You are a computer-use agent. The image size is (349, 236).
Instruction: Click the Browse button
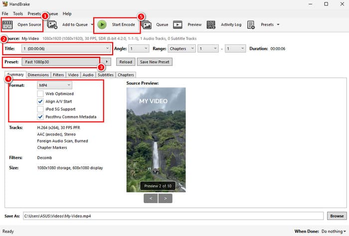[x=337, y=216]
